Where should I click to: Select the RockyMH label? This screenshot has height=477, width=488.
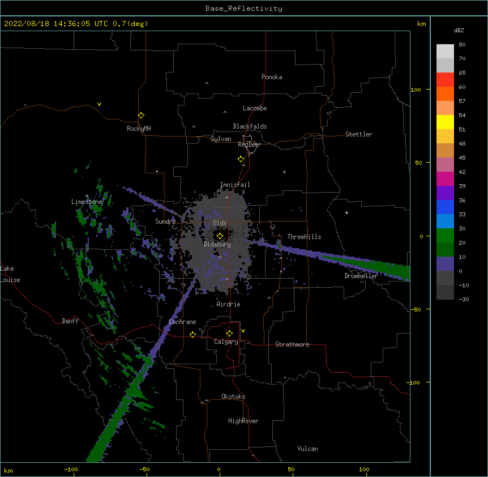coord(139,129)
